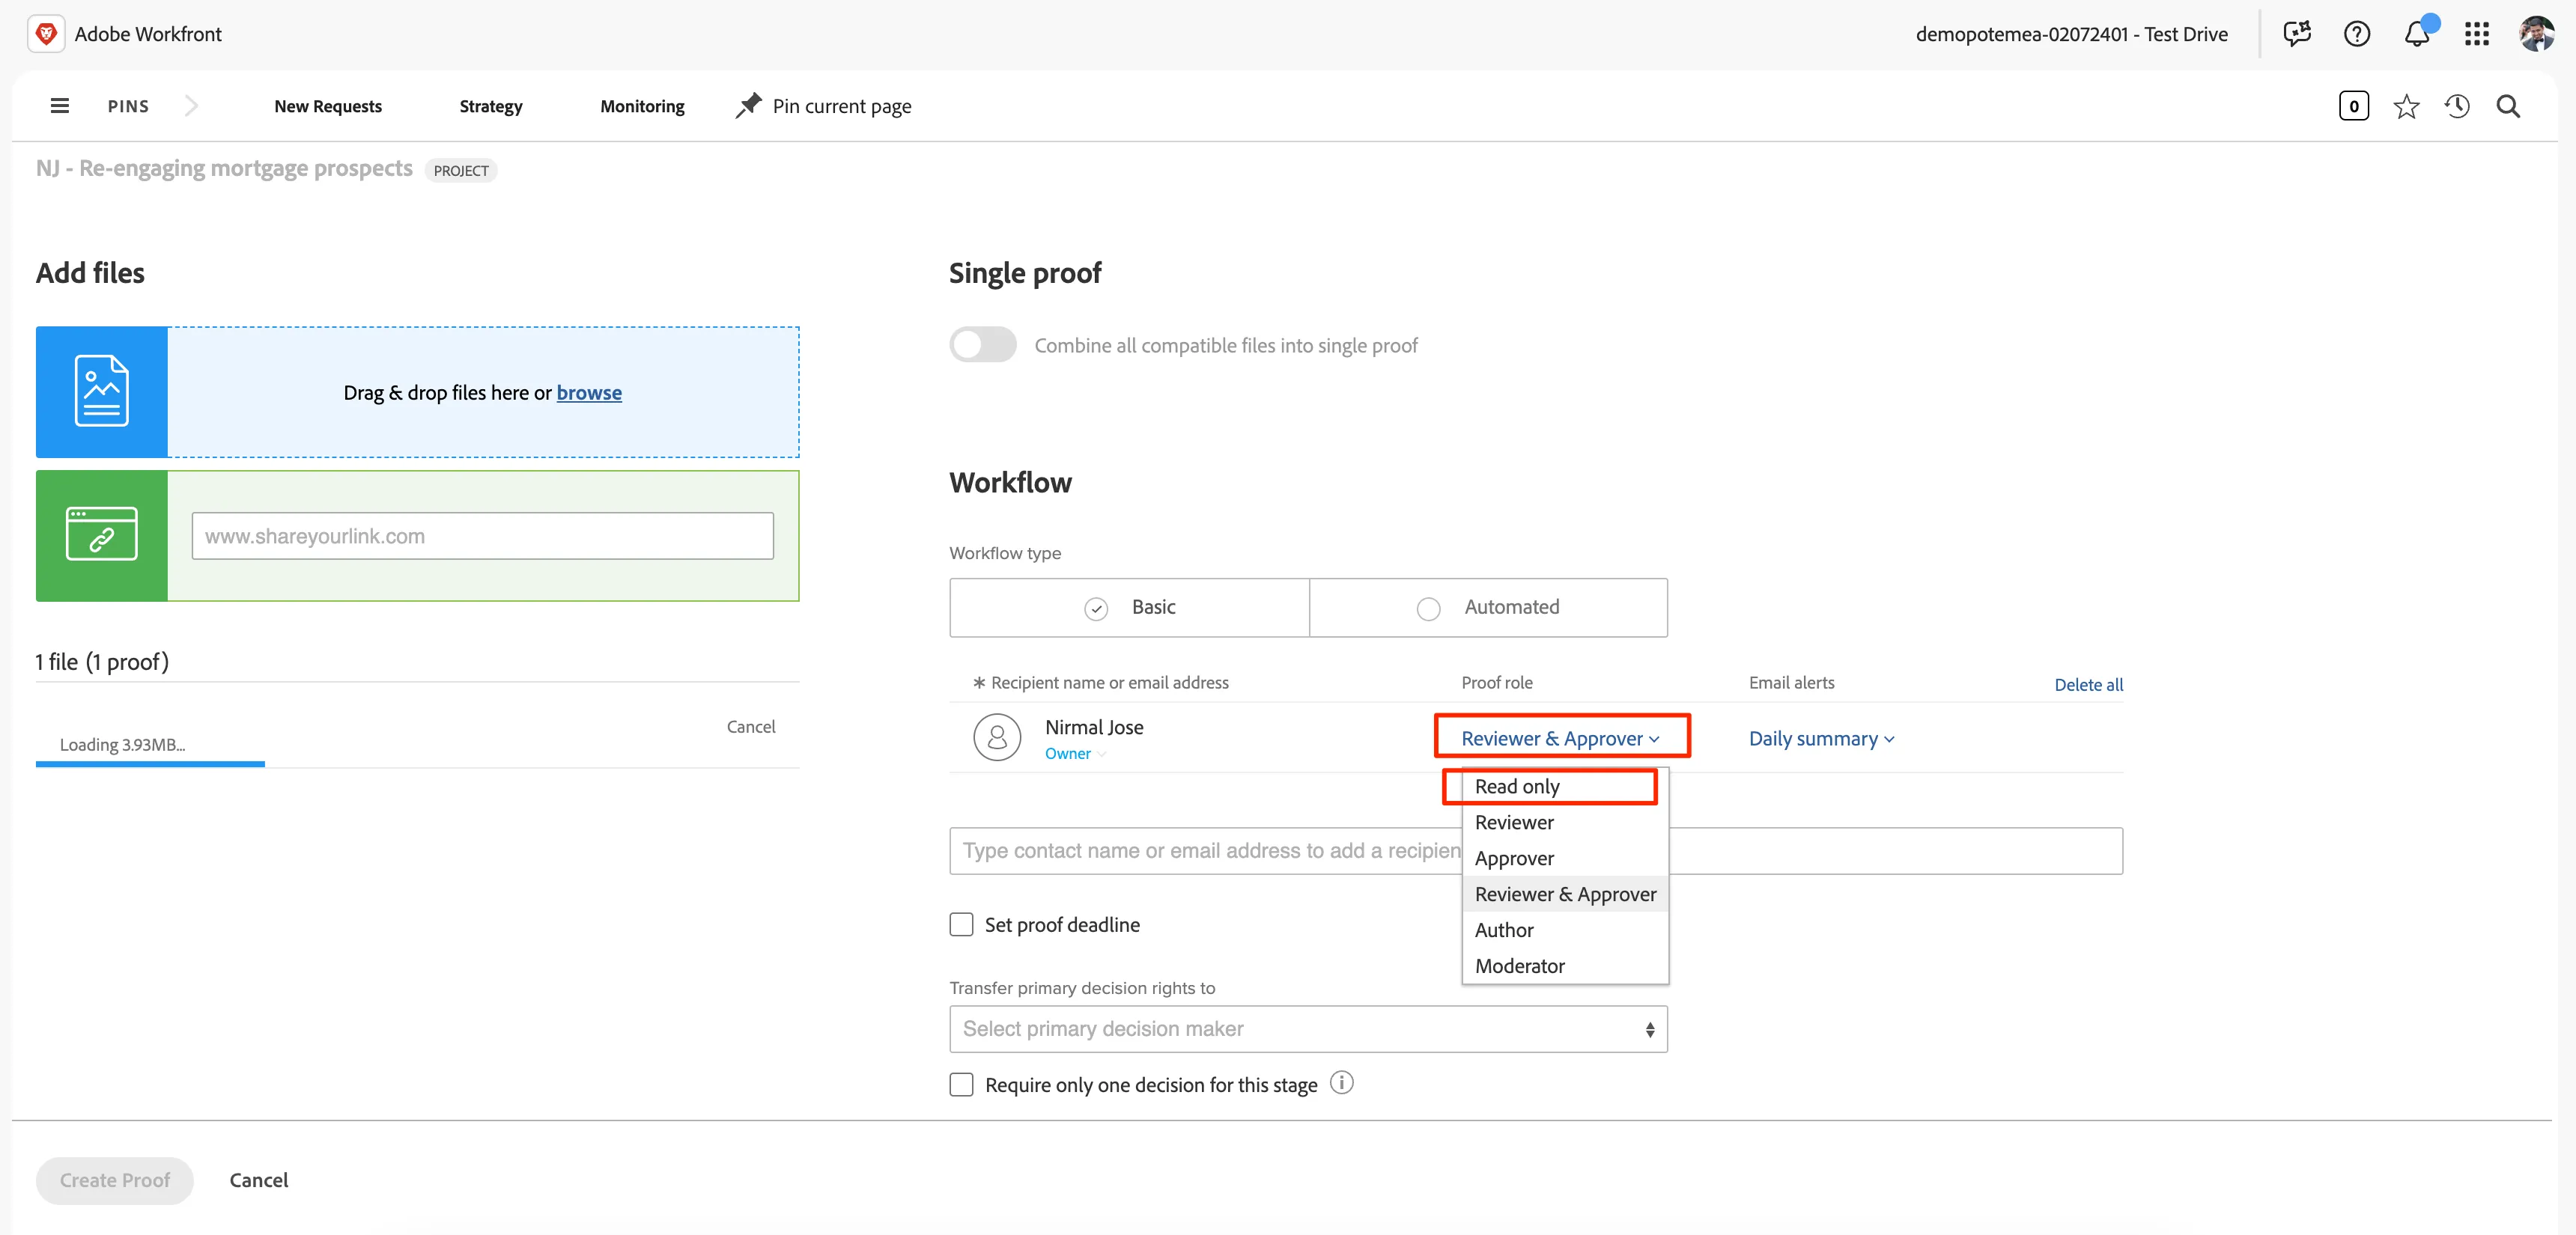Click the blue file upload icon
The width and height of the screenshot is (2576, 1235).
102,391
